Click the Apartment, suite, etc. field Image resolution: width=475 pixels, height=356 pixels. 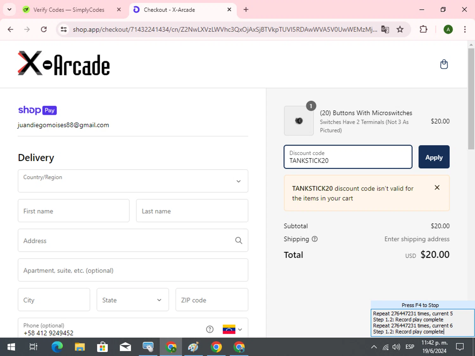coord(133,270)
